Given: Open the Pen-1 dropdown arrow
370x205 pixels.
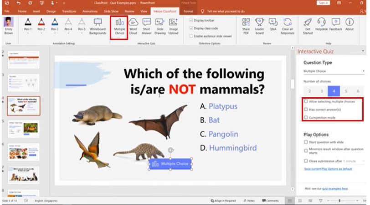Looking at the screenshot, I should [x=28, y=34].
